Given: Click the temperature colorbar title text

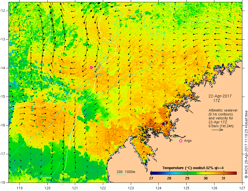Looking at the screenshot, I should [193, 168].
